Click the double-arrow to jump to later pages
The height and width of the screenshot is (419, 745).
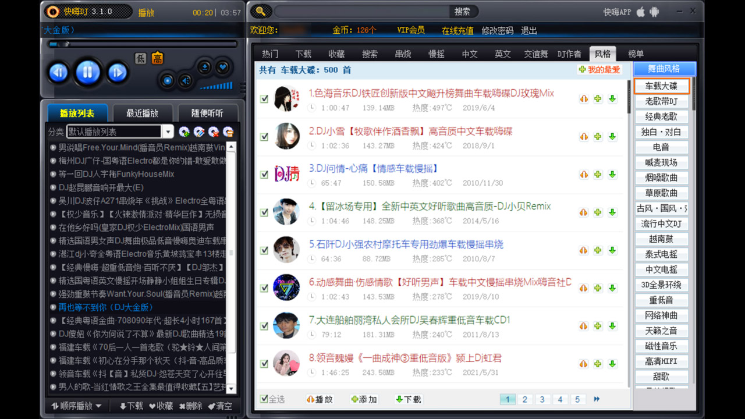(x=596, y=399)
